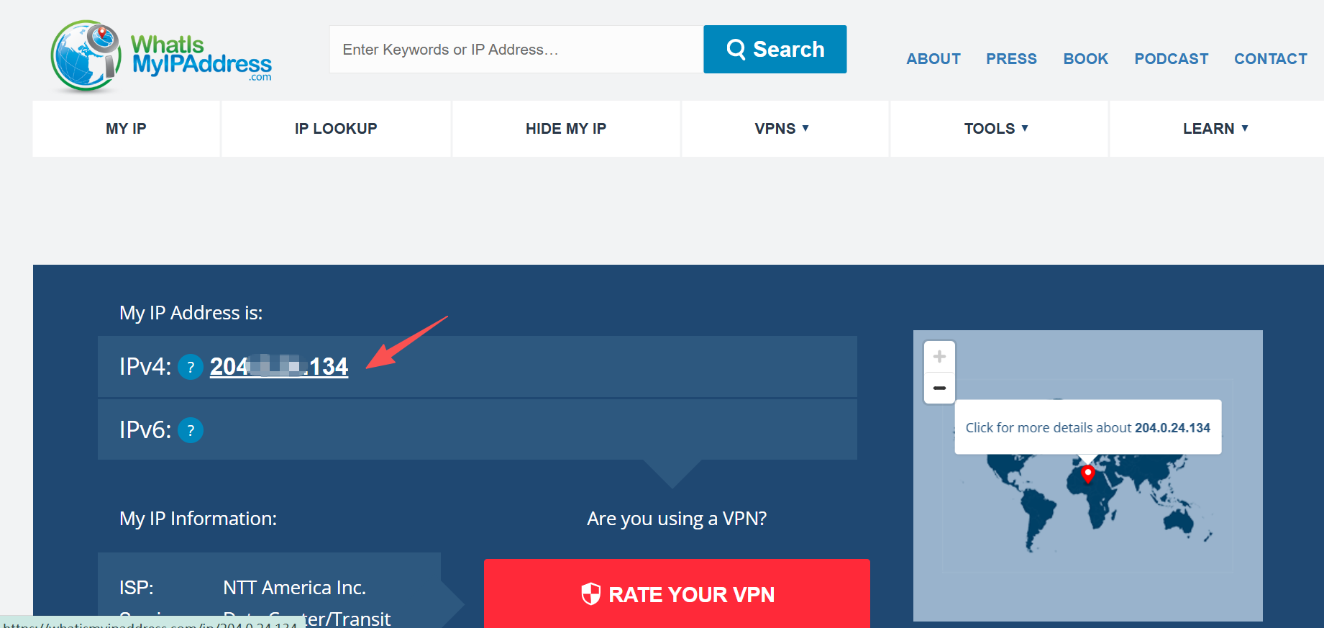Go to the ABOUT page
Screen dimensions: 1324x628
pyautogui.click(x=933, y=59)
